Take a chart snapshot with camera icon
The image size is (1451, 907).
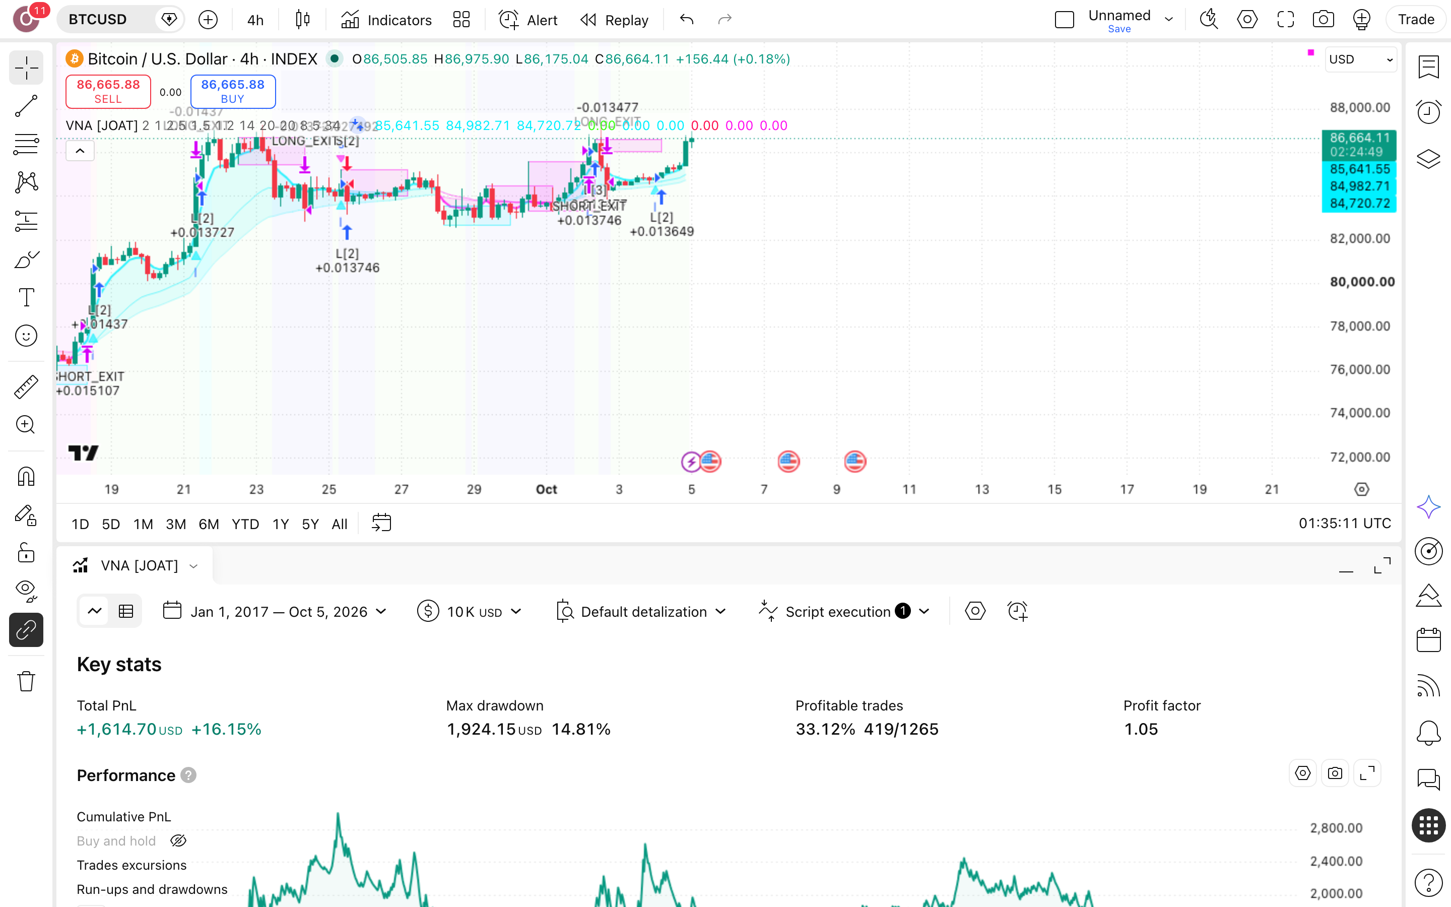point(1324,20)
